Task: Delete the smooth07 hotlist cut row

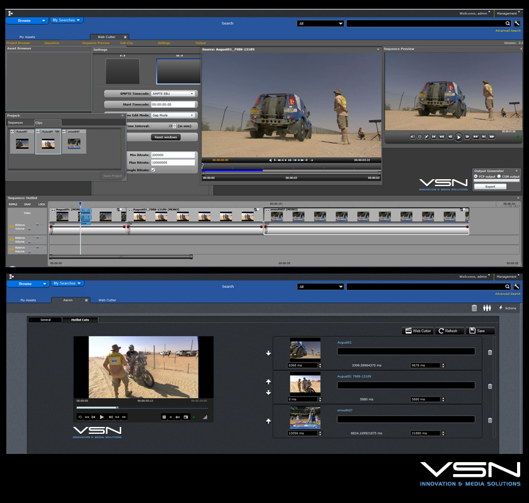Action: click(x=490, y=421)
